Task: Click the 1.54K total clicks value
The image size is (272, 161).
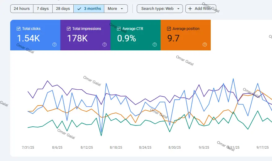Action: pyautogui.click(x=28, y=38)
